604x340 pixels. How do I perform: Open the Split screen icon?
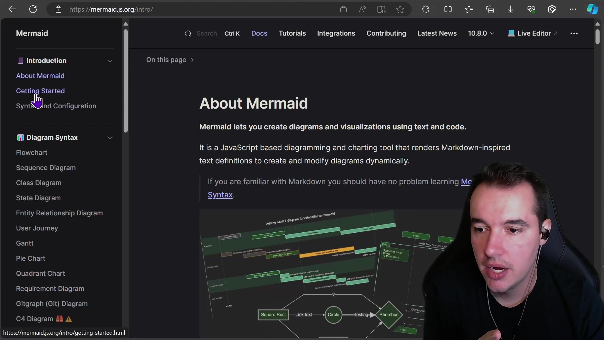click(x=448, y=9)
